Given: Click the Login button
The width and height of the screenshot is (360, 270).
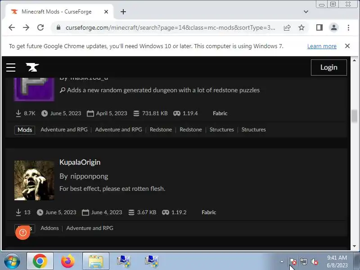Looking at the screenshot, I should point(329,67).
